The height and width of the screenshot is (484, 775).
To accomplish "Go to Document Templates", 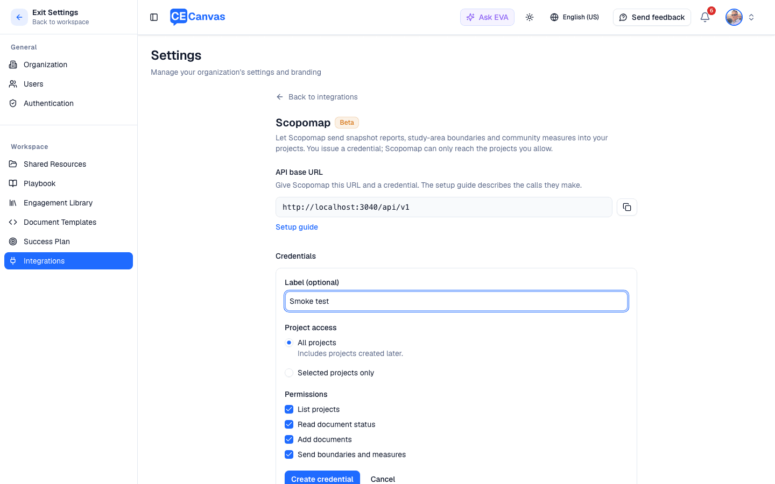I will pyautogui.click(x=68, y=222).
